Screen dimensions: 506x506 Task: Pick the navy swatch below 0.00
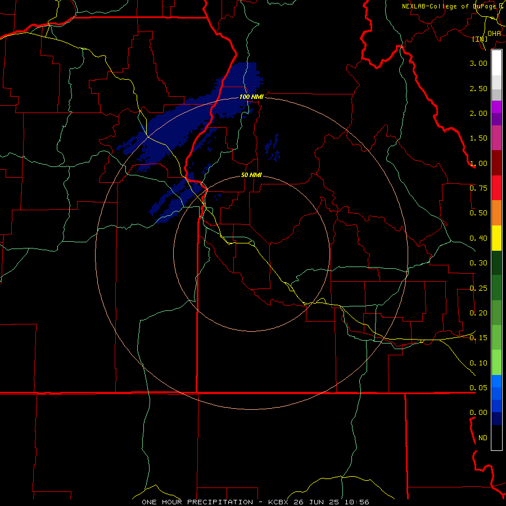[496, 419]
